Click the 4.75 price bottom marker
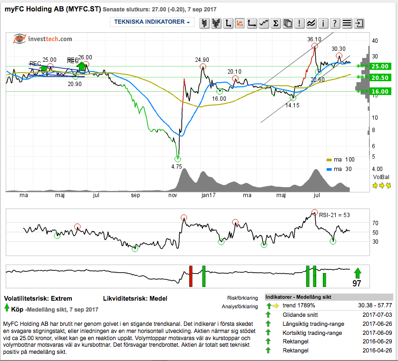The image size is (398, 361). tap(178, 159)
